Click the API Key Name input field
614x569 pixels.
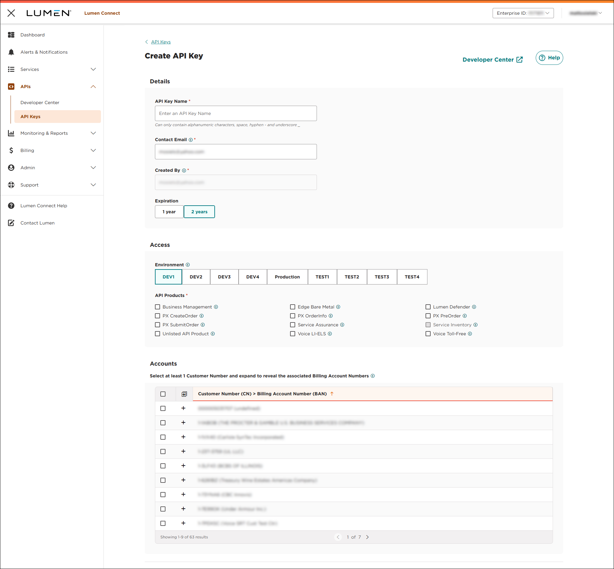tap(235, 113)
